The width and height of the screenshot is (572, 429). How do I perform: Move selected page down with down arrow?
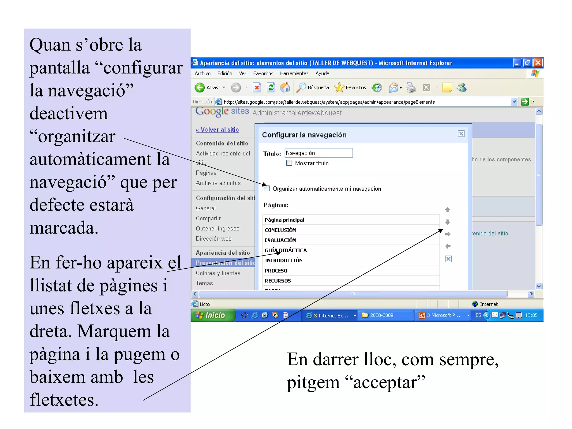point(447,222)
